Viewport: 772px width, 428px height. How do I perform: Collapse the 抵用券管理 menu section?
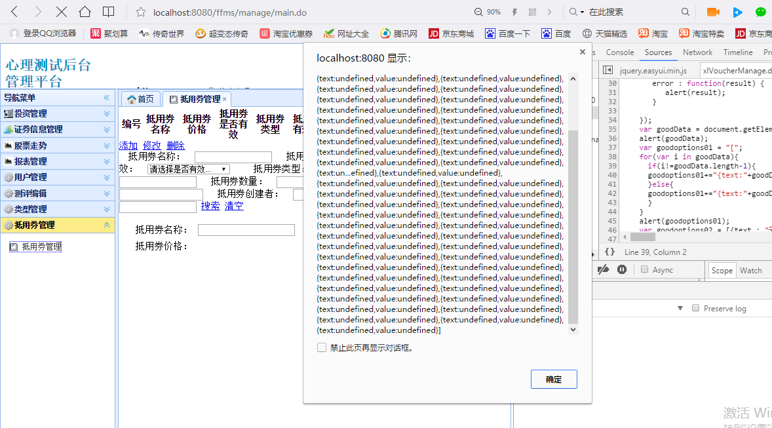coord(107,225)
